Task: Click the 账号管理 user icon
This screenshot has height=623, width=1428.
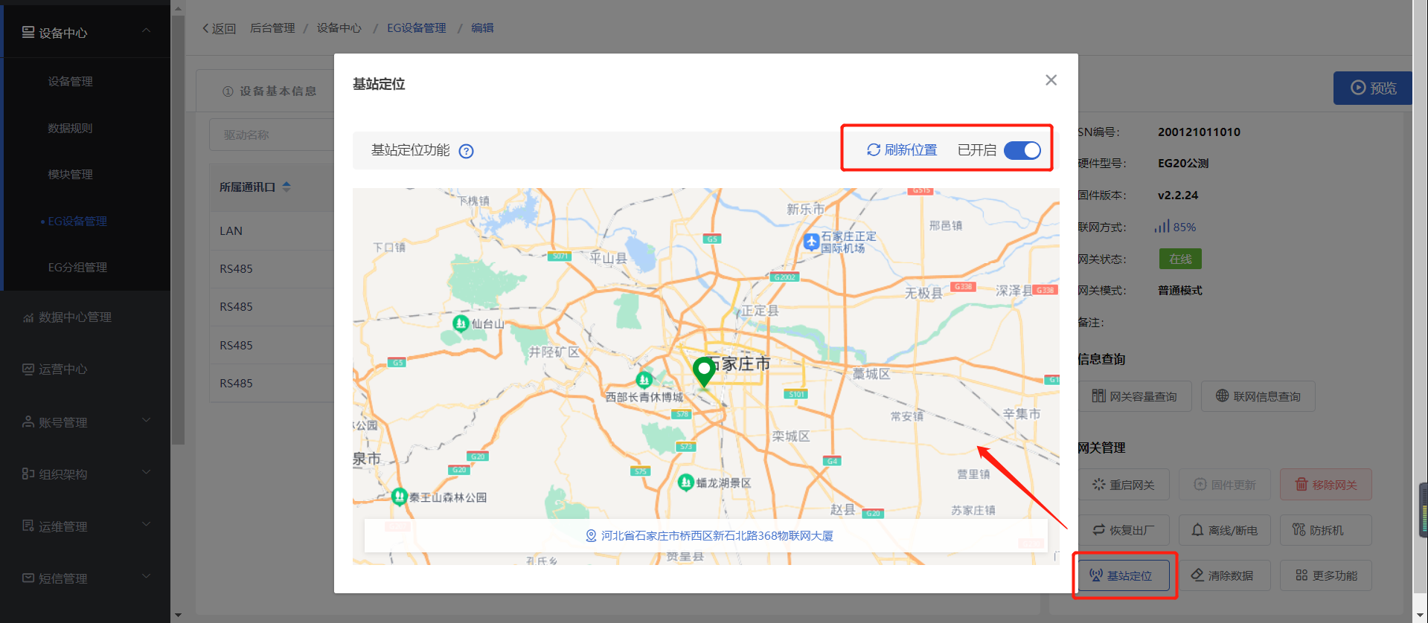Action: [x=28, y=422]
